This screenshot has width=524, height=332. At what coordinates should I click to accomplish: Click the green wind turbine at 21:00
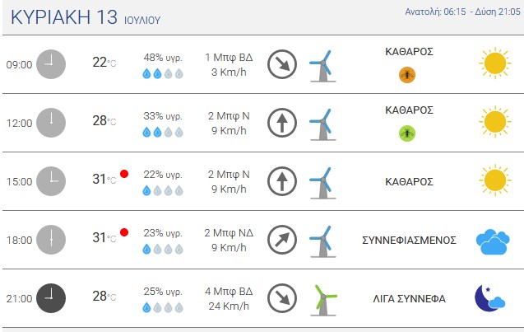coord(323,300)
